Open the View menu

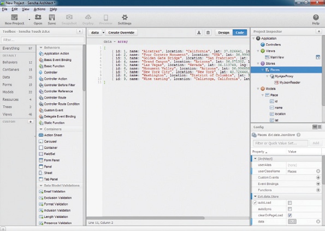(x=26, y=9)
